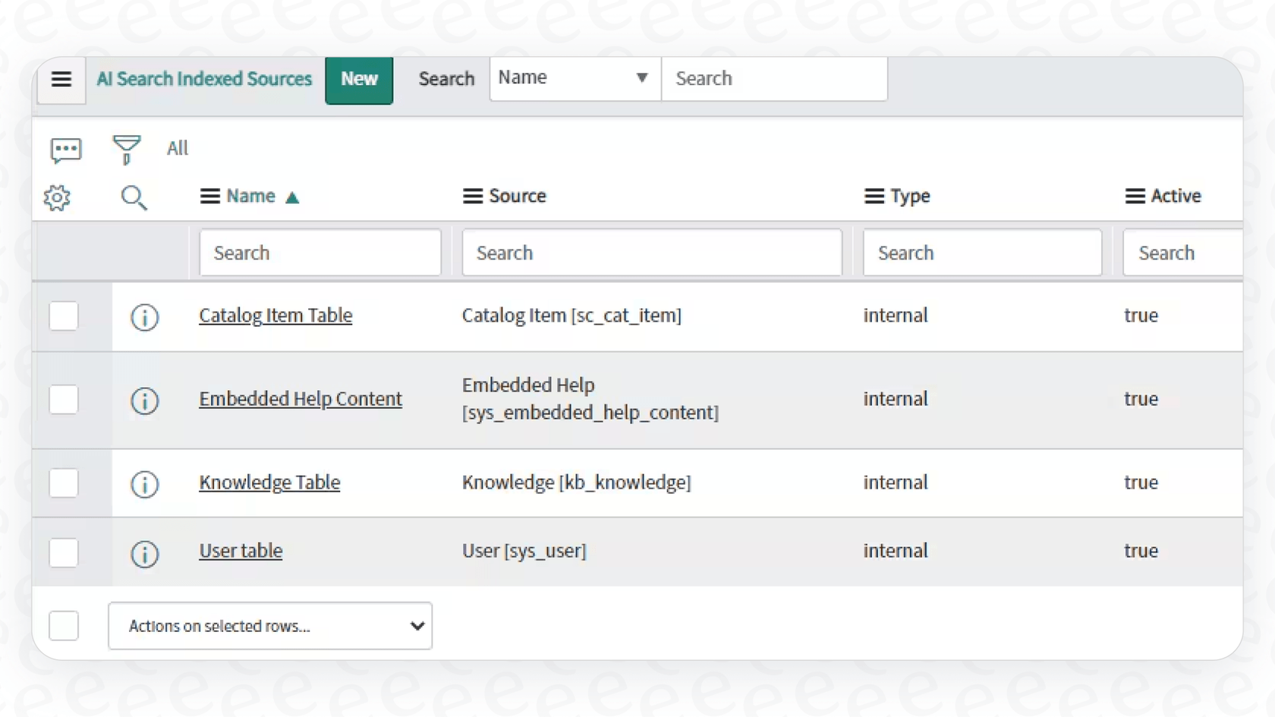Toggle column search with the magnifier icon
Screen dimensions: 1275x717
134,198
